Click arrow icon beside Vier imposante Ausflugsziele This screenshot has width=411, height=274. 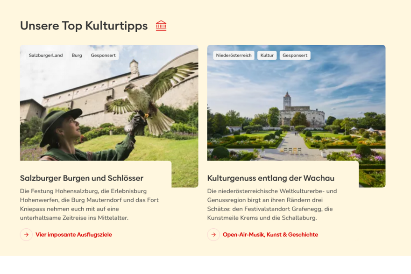[x=26, y=235]
